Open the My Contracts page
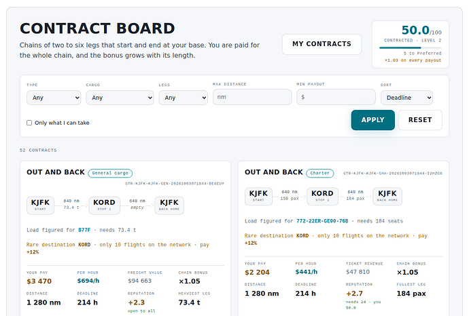Viewport: 469px width, 316px height. (322, 44)
